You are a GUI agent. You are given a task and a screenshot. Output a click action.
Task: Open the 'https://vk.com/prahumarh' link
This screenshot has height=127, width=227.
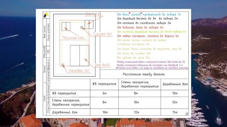point(48,98)
